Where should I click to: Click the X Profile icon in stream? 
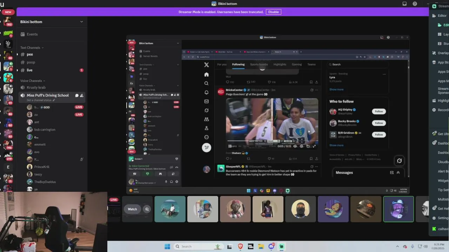pos(207,128)
